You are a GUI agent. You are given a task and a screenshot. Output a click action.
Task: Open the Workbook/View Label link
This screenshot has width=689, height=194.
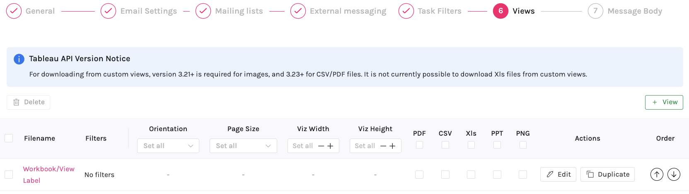48,169
